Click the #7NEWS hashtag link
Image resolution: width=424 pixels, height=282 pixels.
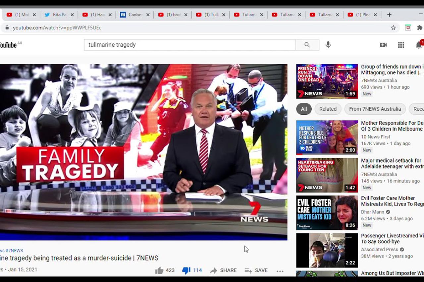coord(14,251)
